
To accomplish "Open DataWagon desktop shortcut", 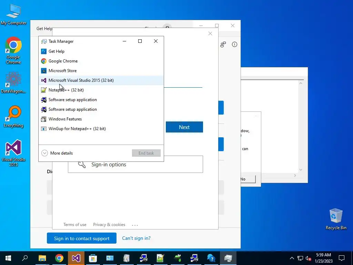I will pyautogui.click(x=13, y=82).
